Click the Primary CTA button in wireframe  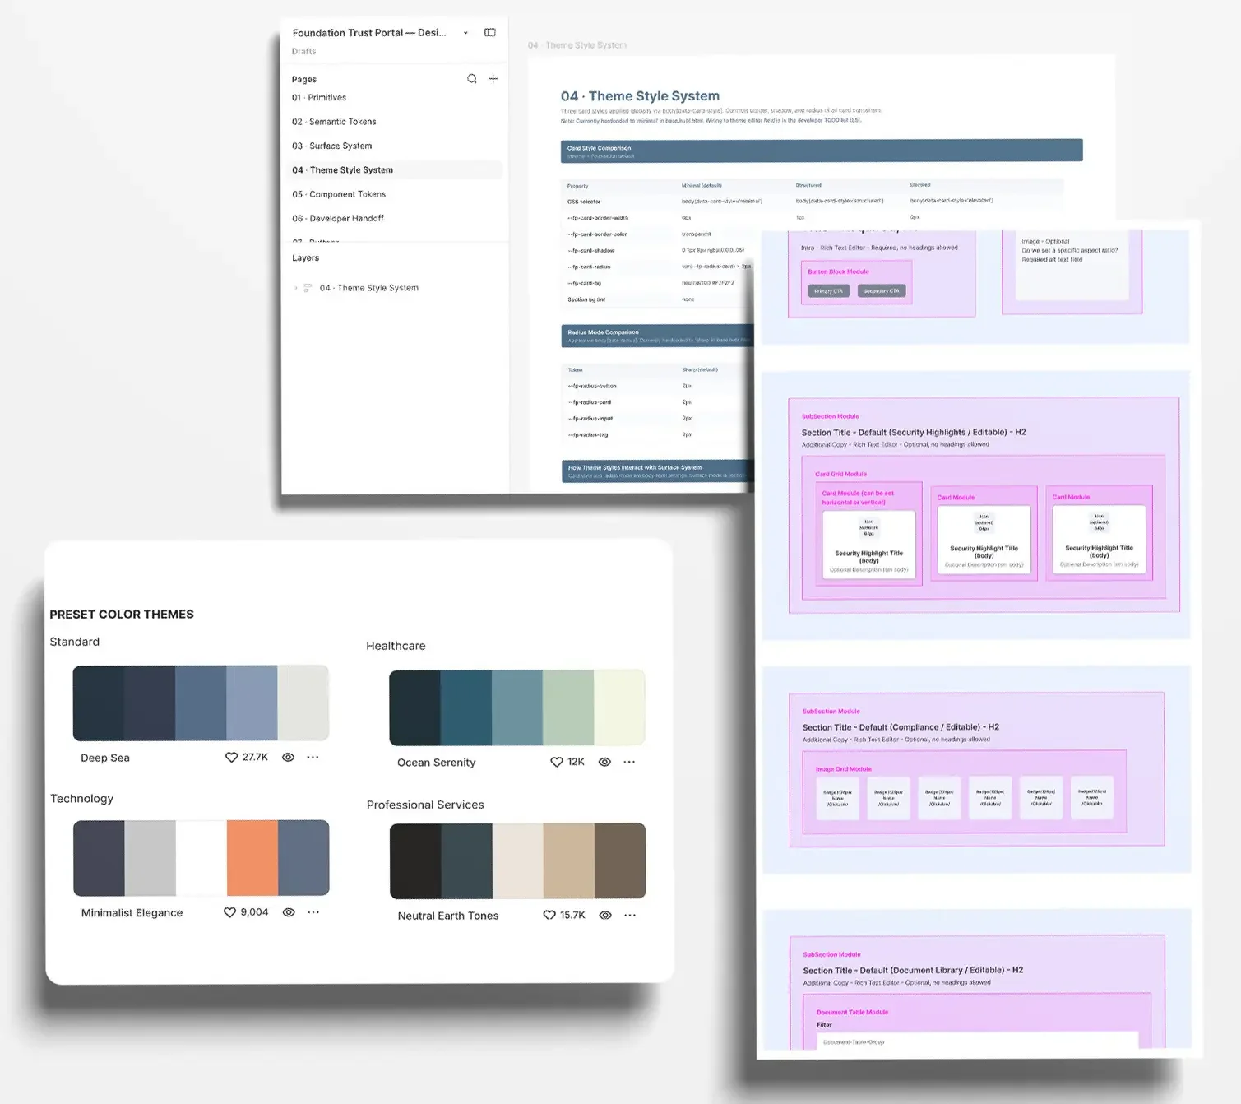(828, 291)
